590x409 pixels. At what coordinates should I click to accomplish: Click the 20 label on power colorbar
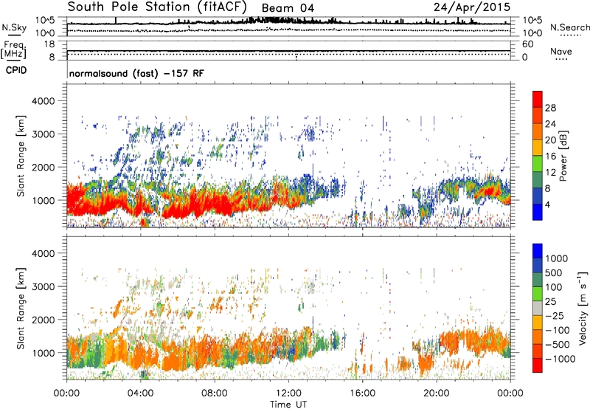(x=550, y=140)
